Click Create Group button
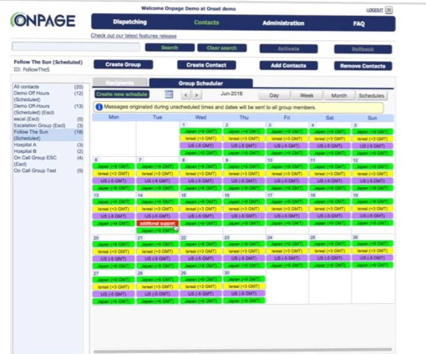426x354 pixels. pos(123,64)
